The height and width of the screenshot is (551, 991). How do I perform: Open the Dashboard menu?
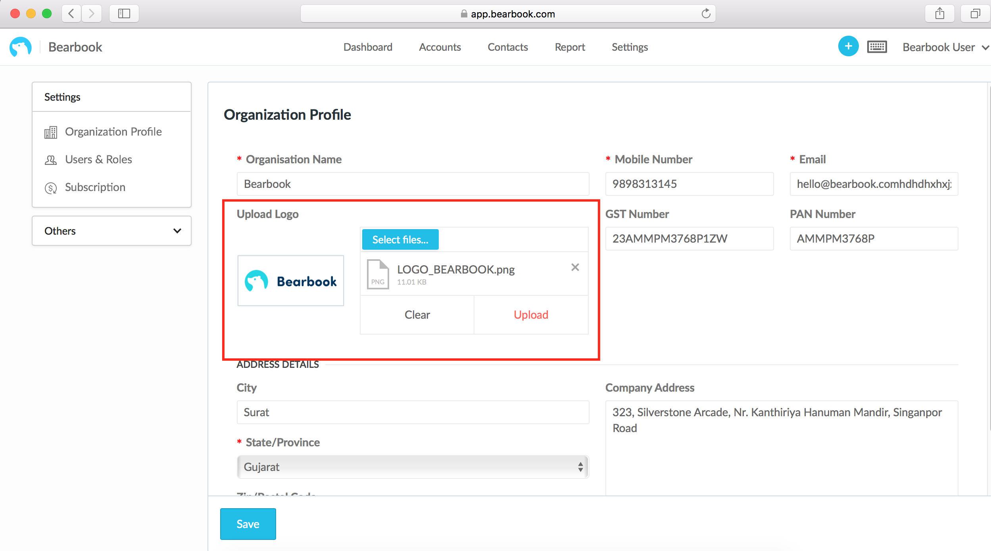click(x=368, y=47)
